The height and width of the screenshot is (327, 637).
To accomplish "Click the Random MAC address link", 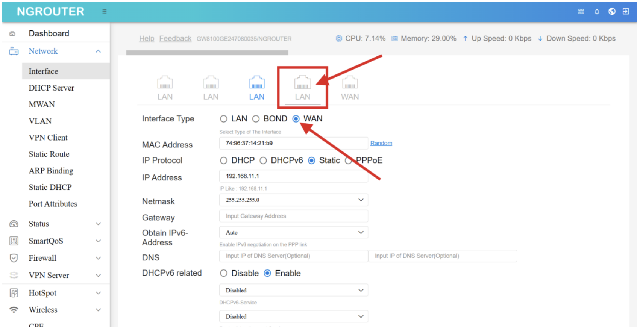I will coord(381,143).
